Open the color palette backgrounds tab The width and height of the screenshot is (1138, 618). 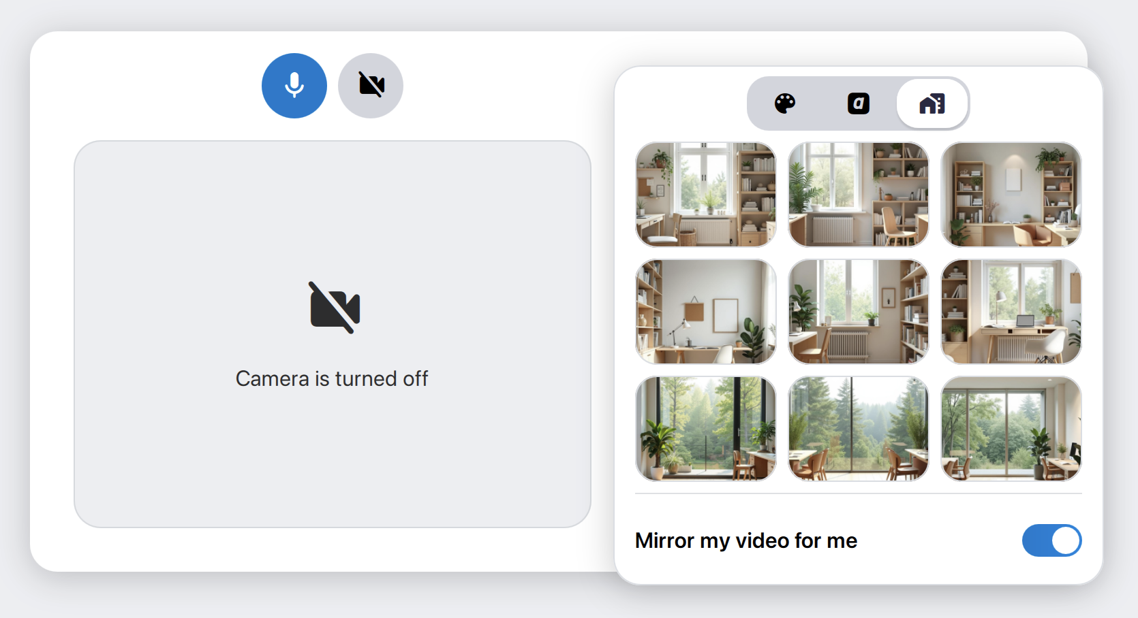coord(785,103)
